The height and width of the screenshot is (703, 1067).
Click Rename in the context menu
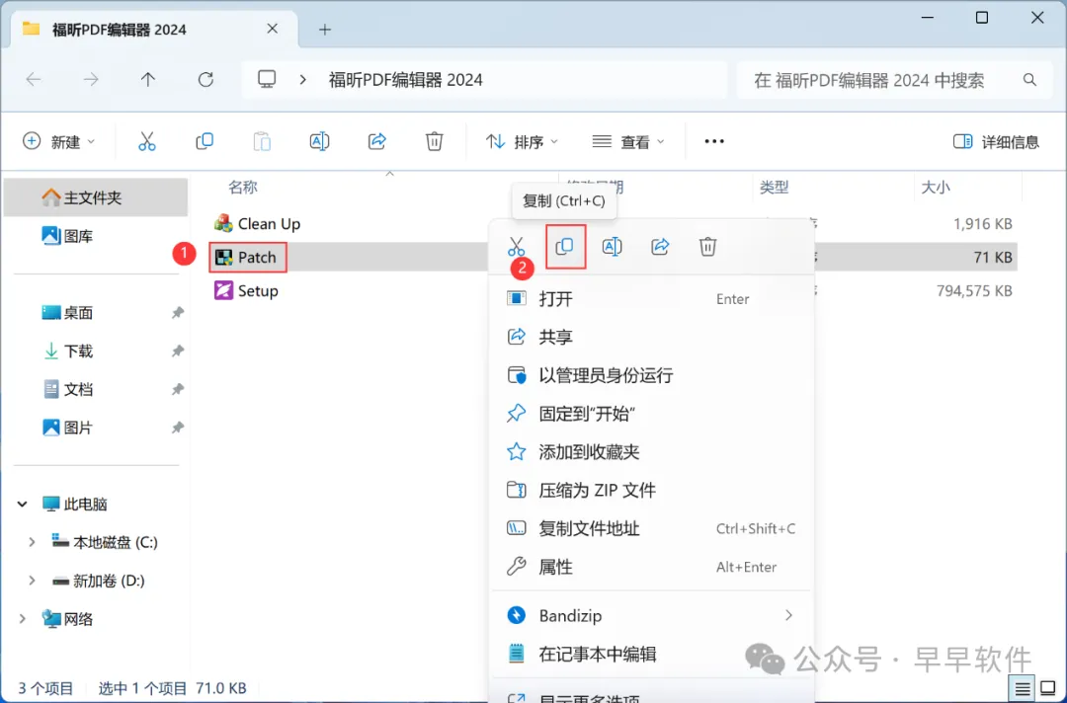coord(612,246)
